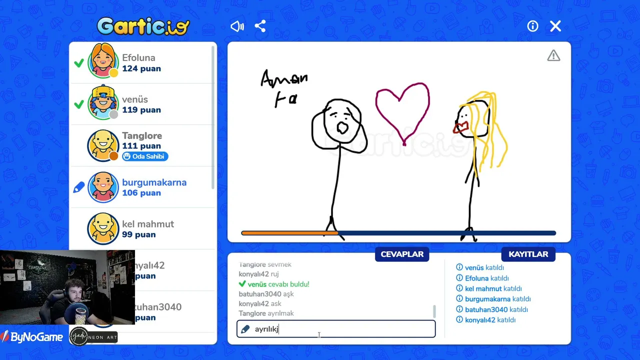This screenshot has height=360, width=640.
Task: Click 'konyalı42 katıldı' log entry
Action: coord(485,320)
